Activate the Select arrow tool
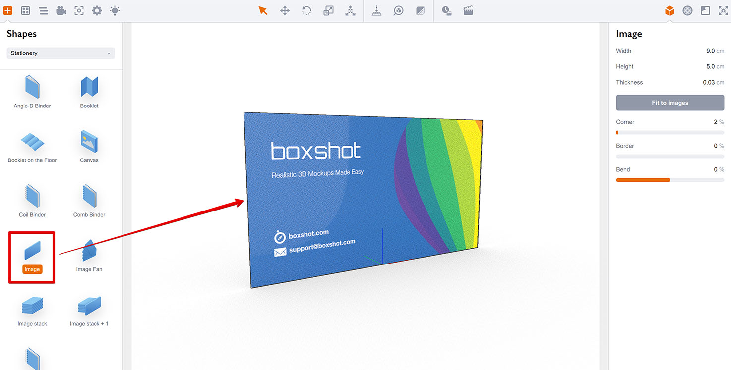This screenshot has width=731, height=370. click(263, 10)
